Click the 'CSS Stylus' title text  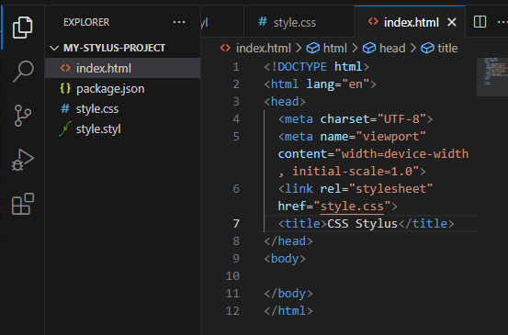tap(362, 224)
